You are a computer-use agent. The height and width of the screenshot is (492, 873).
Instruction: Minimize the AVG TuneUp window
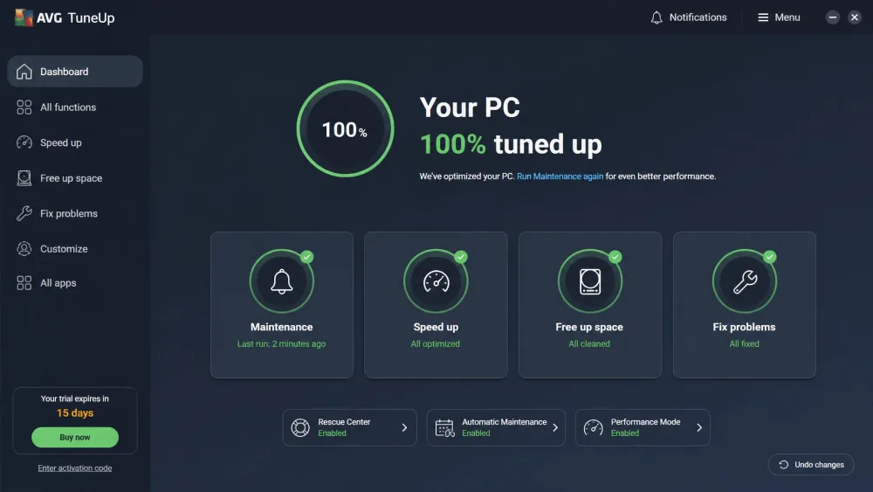tap(832, 17)
